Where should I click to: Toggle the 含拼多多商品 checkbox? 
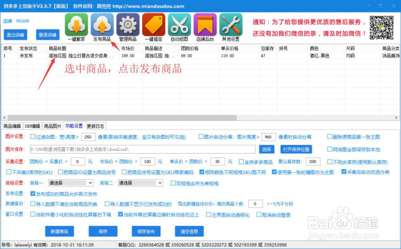click(x=241, y=162)
